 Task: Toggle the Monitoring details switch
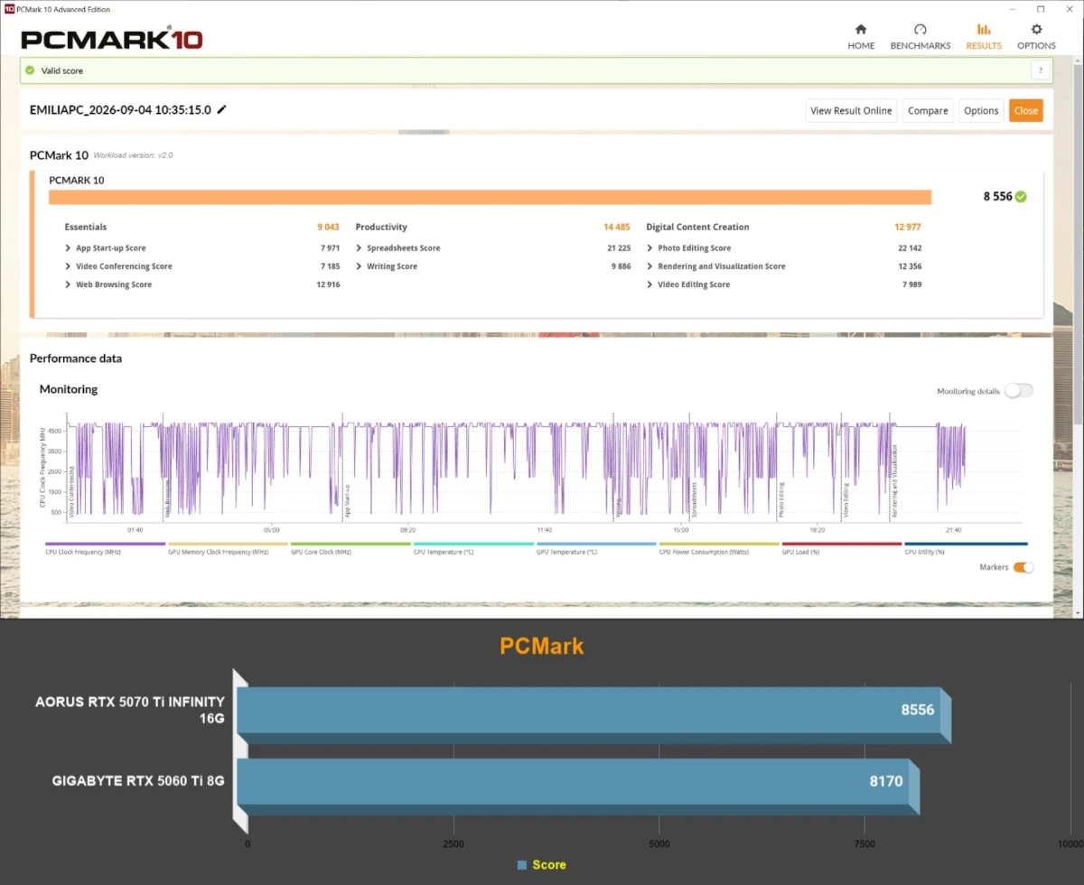(1019, 391)
